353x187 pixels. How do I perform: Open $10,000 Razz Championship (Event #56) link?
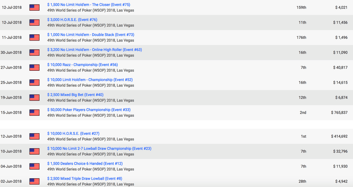point(82,65)
